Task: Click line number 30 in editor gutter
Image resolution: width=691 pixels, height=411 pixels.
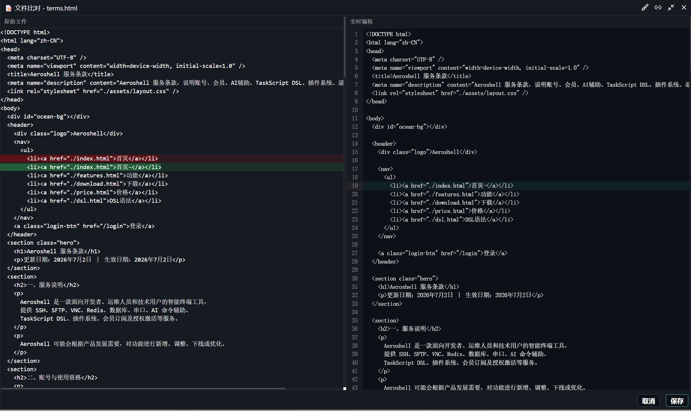Action: click(x=354, y=279)
